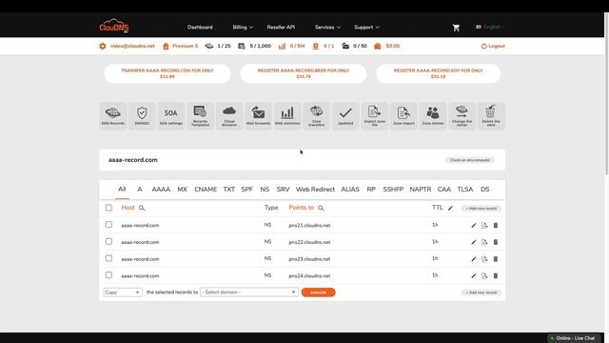Open Records Templates
Image resolution: width=609 pixels, height=343 pixels.
pyautogui.click(x=200, y=116)
